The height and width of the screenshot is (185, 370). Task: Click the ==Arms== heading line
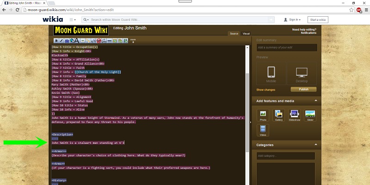coord(58,164)
